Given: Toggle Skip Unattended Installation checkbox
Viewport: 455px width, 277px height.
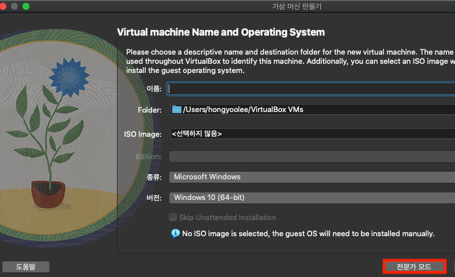Looking at the screenshot, I should (x=173, y=217).
